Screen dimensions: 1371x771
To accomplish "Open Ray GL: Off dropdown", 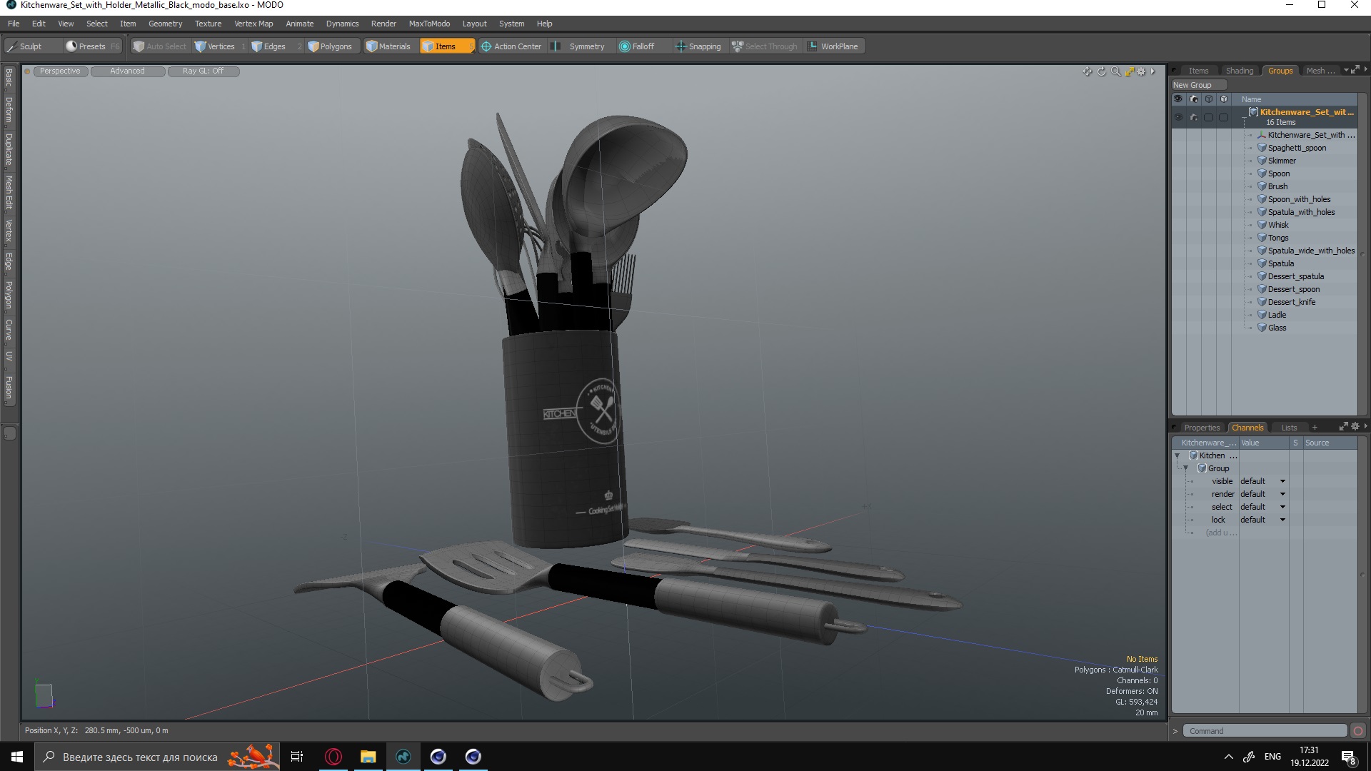I will coord(203,71).
